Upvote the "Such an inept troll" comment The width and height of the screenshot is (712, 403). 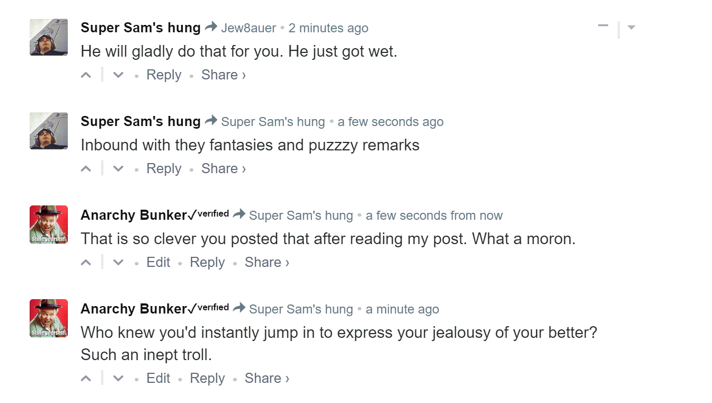(86, 379)
